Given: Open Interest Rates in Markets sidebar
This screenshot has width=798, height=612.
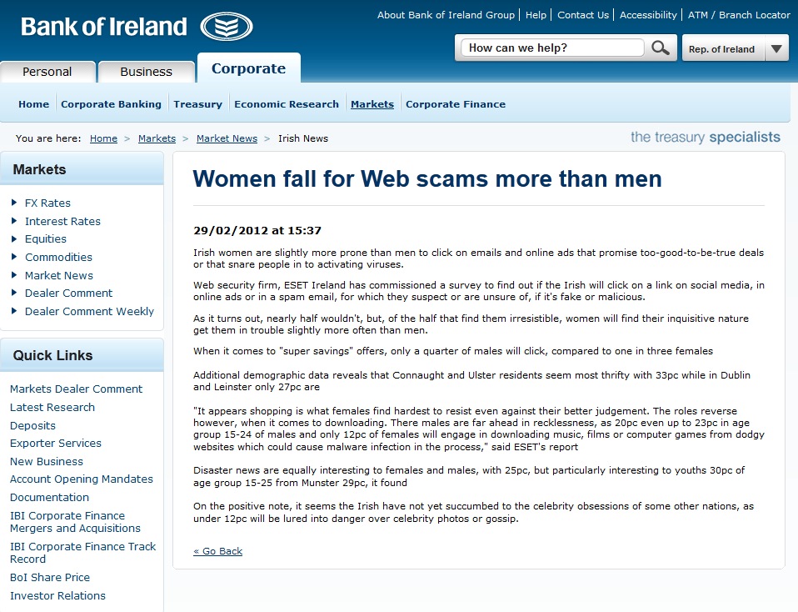Looking at the screenshot, I should [62, 221].
